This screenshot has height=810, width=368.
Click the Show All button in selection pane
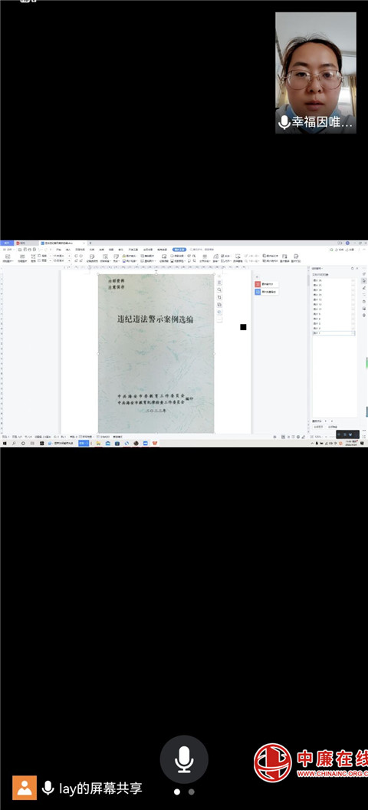318,427
